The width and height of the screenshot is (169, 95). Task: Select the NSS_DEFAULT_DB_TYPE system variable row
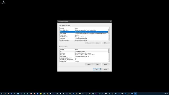click(x=84, y=58)
